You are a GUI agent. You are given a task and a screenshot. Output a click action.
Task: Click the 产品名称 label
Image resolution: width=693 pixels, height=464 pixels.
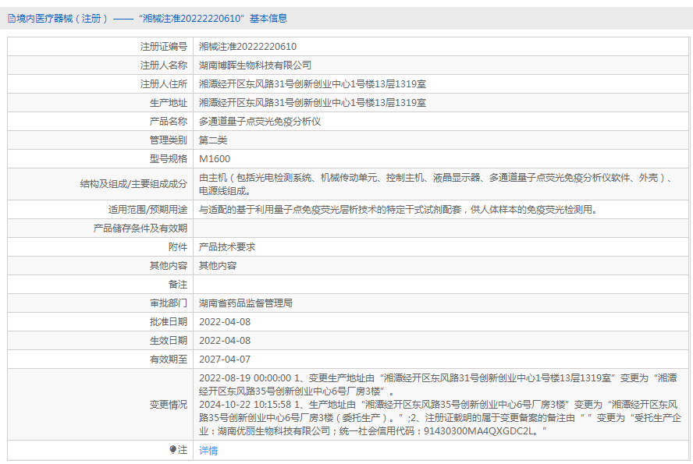(169, 122)
